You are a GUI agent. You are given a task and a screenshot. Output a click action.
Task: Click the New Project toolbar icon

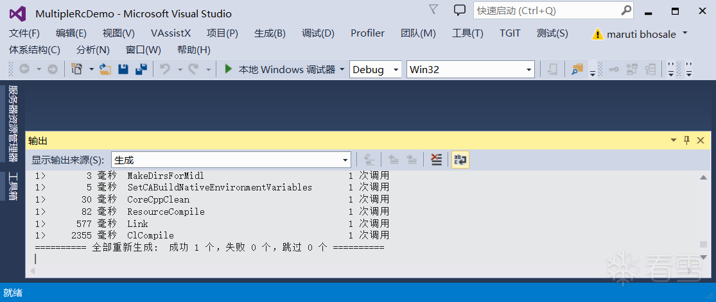click(76, 69)
